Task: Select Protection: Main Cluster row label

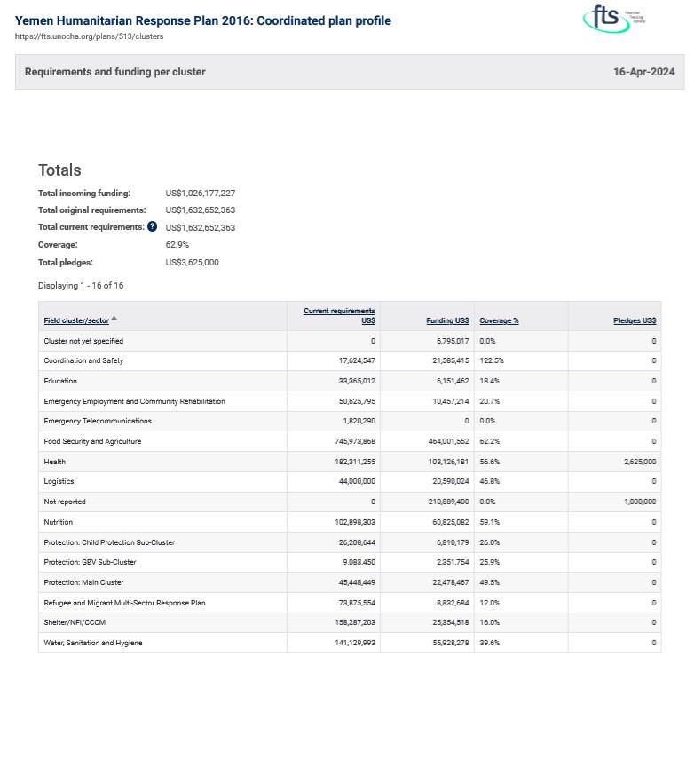Action: point(83,583)
